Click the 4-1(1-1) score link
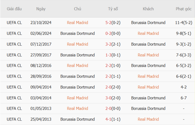This screenshot has height=125, width=195. click(113, 119)
